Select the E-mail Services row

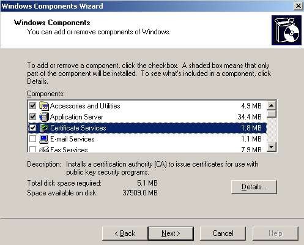[147, 139]
